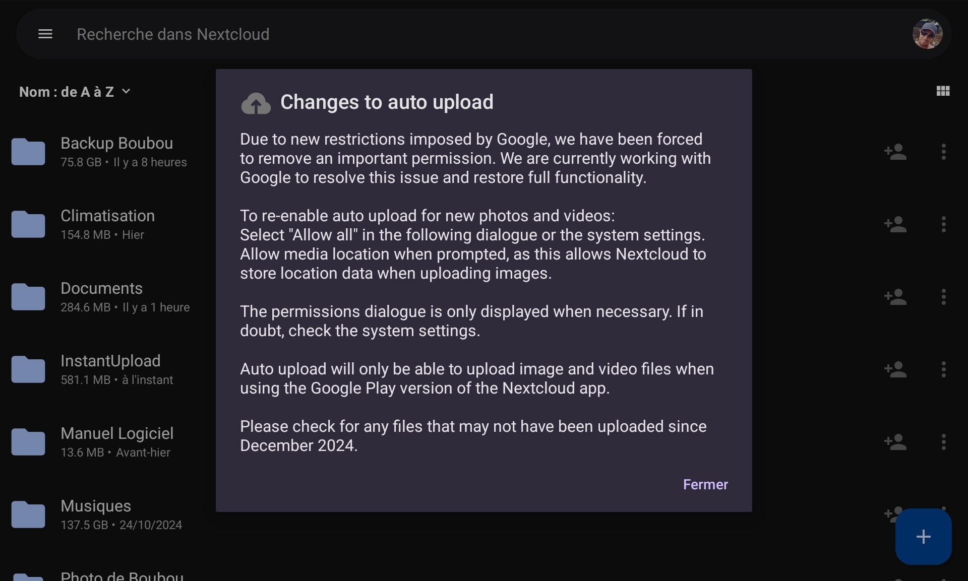This screenshot has height=581, width=968.
Task: Close the dialog with Fermer
Action: (x=705, y=485)
